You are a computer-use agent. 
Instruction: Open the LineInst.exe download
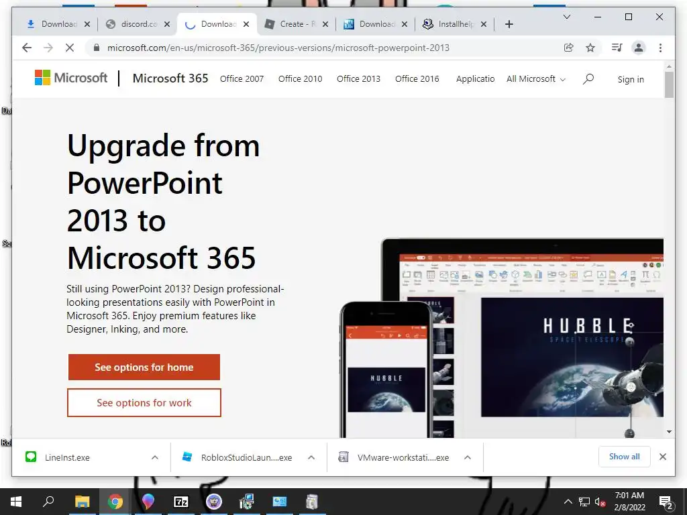[x=67, y=457]
